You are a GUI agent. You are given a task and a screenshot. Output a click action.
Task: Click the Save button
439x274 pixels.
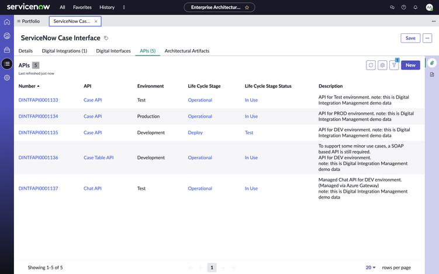(410, 38)
